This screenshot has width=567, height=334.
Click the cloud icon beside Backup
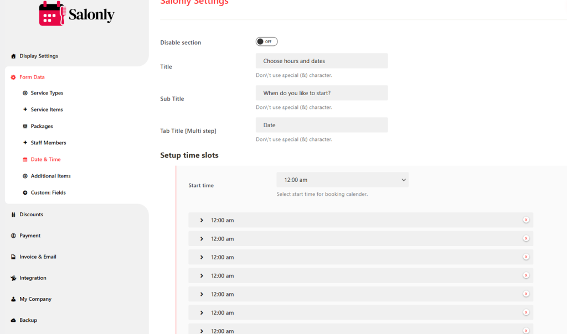tap(13, 320)
